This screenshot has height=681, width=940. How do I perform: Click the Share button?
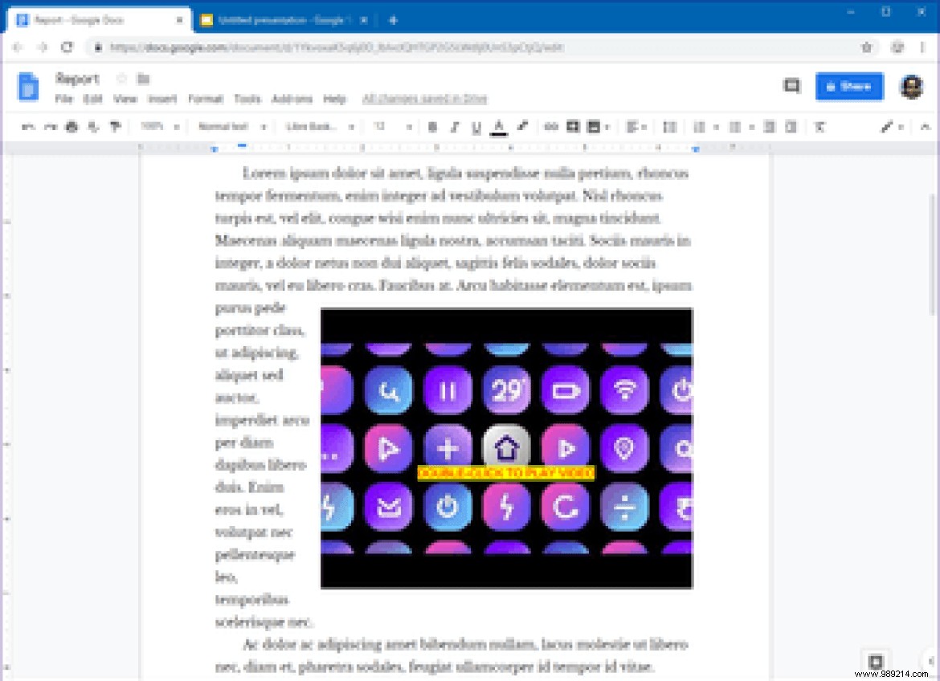[849, 87]
